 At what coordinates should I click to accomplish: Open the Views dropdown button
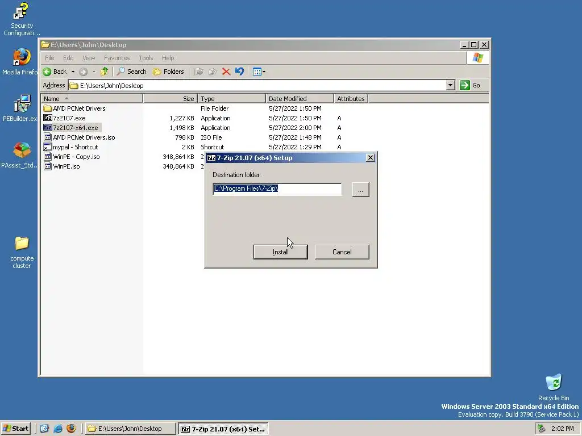259,72
